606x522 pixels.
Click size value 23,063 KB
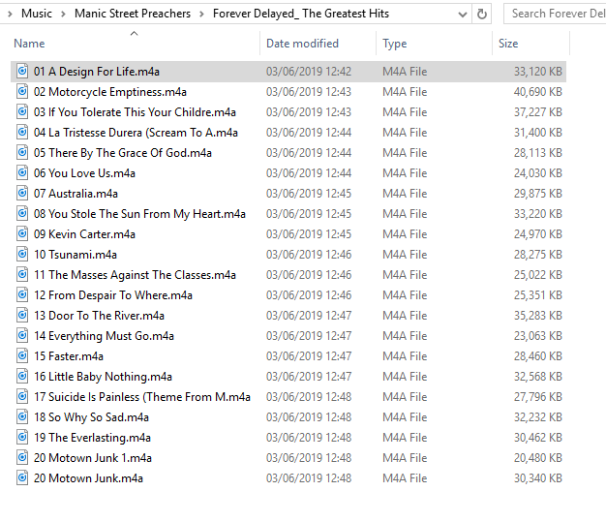537,336
